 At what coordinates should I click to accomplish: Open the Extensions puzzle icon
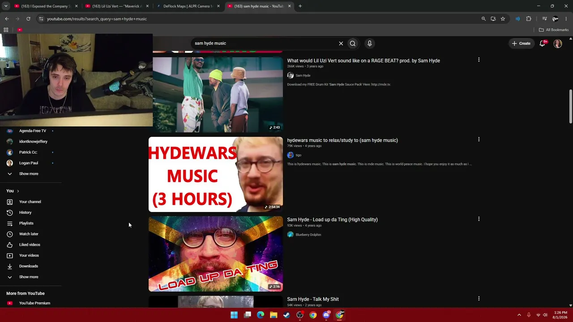point(529,19)
